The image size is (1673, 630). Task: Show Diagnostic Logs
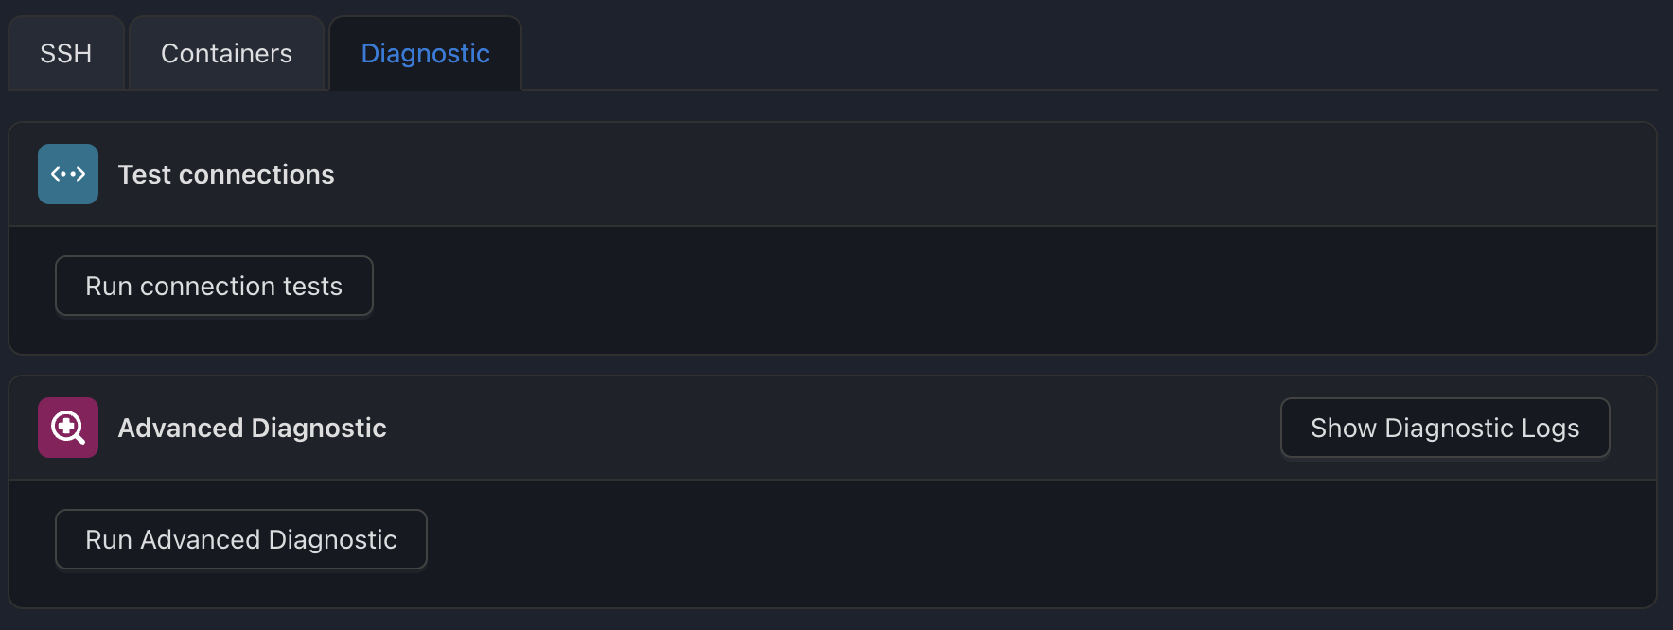tap(1445, 428)
